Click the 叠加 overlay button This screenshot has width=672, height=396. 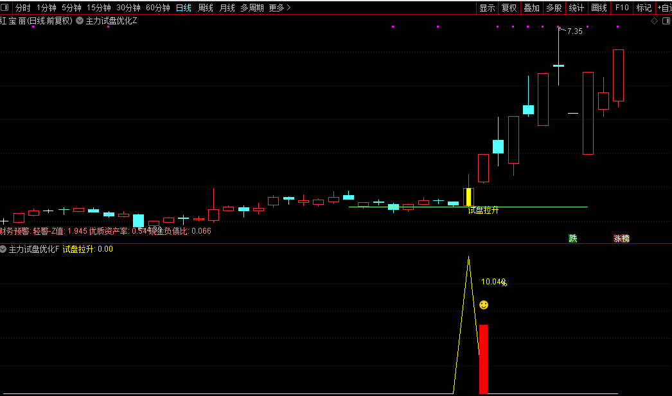(x=532, y=8)
